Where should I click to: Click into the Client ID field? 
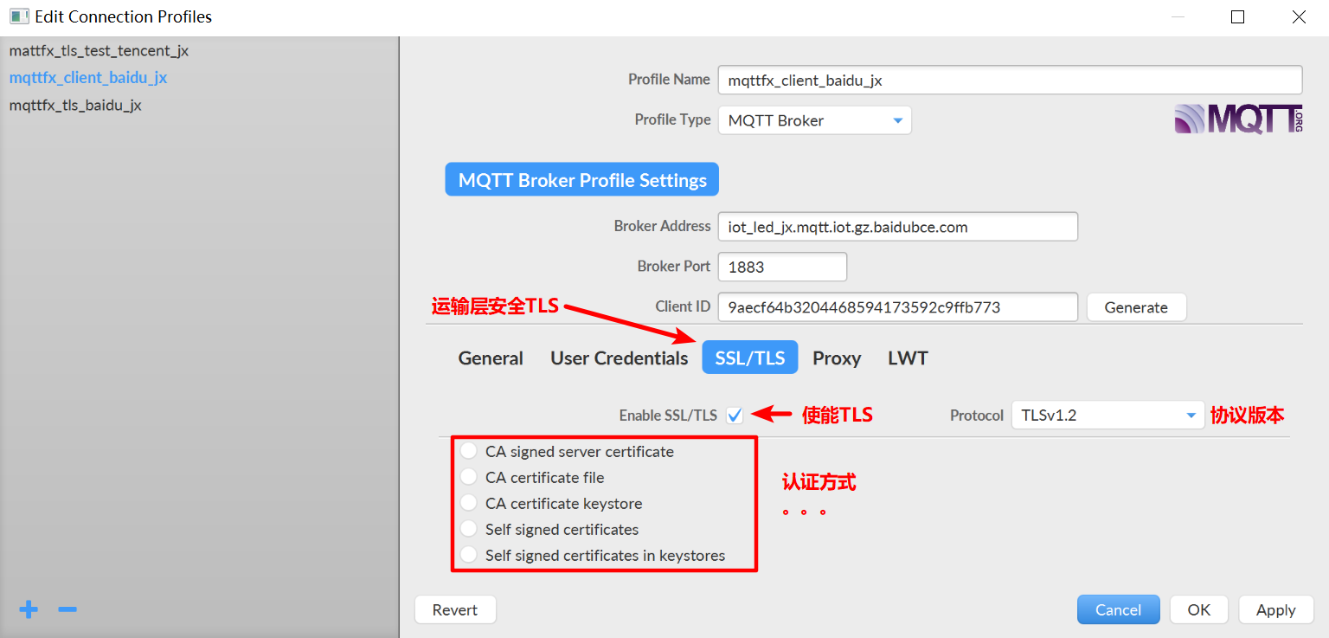[898, 307]
